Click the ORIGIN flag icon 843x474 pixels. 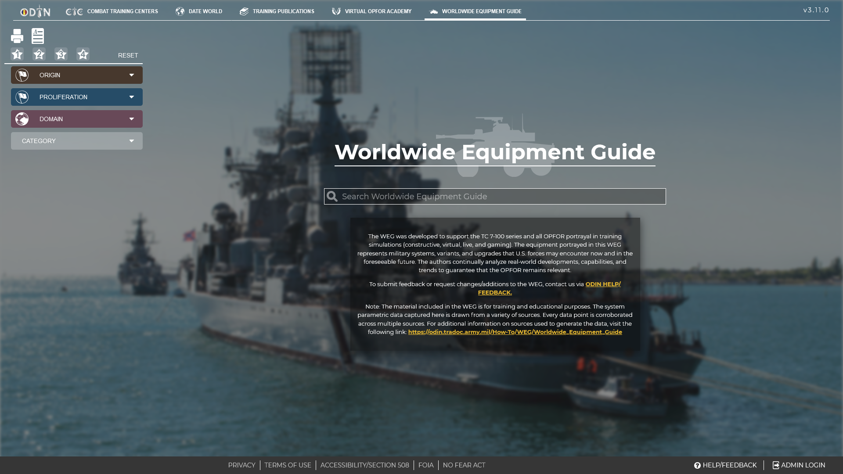(22, 75)
